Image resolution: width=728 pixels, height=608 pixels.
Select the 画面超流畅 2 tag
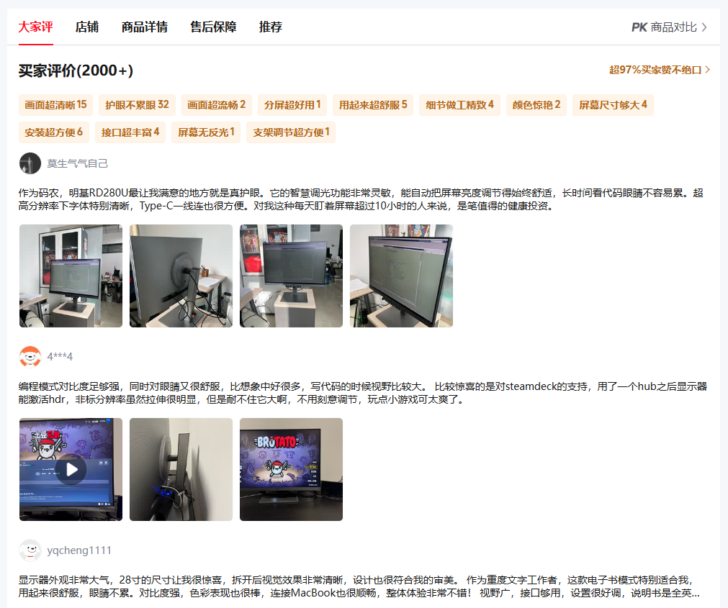[216, 105]
